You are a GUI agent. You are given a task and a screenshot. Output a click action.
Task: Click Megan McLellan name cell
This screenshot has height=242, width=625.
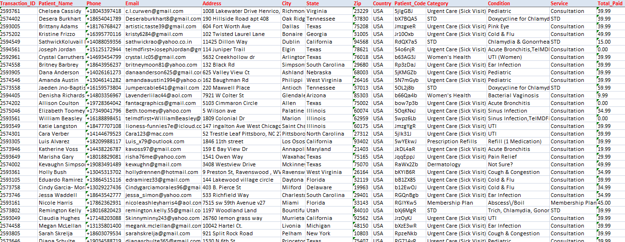[x=61, y=226]
